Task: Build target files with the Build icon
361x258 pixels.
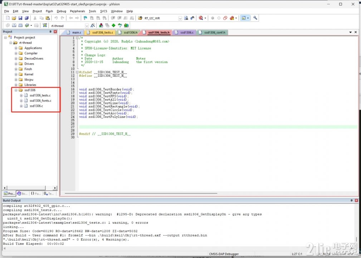Action: coord(14,25)
